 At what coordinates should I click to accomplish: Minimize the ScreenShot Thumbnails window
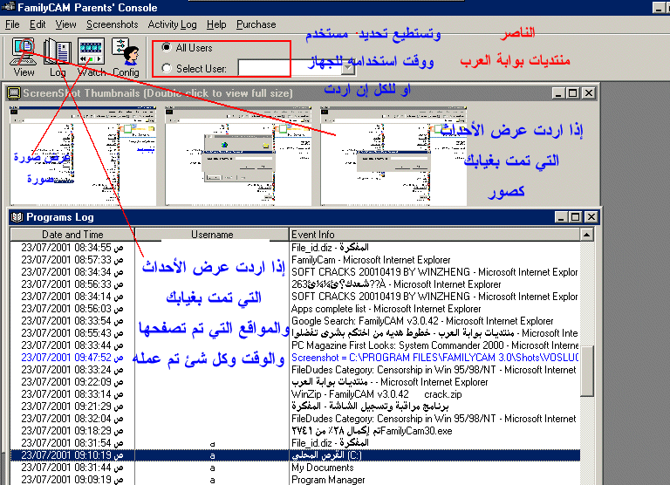557,93
